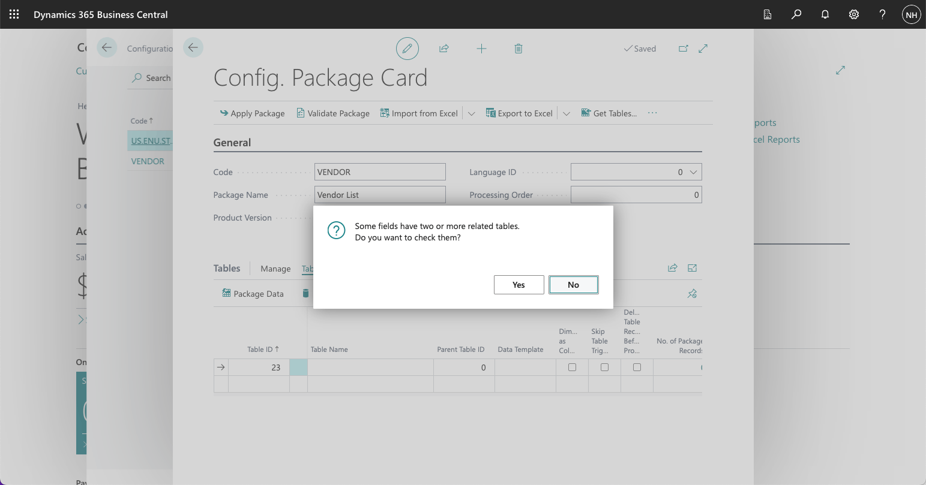
Task: Expand the Export to Excel dropdown arrow
Action: pos(566,113)
